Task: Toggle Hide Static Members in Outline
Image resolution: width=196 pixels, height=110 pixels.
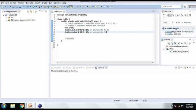Action: [x=179, y=43]
